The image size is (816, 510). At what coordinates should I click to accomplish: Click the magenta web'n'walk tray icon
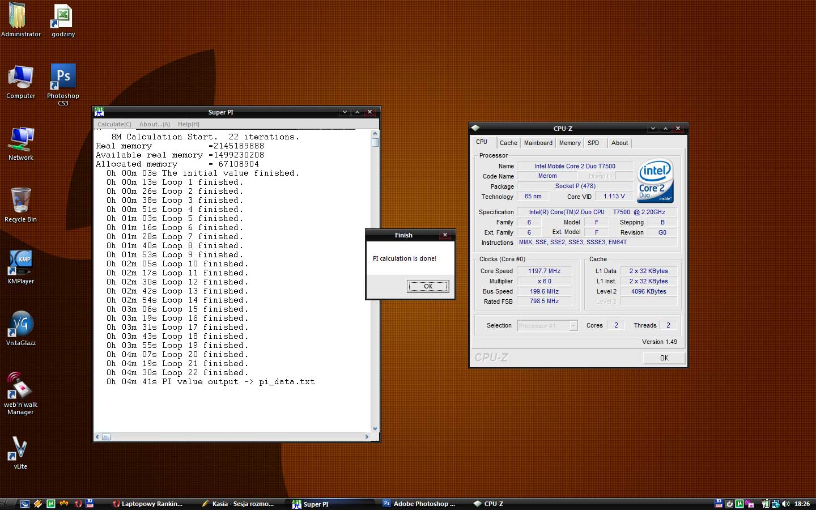pos(750,504)
